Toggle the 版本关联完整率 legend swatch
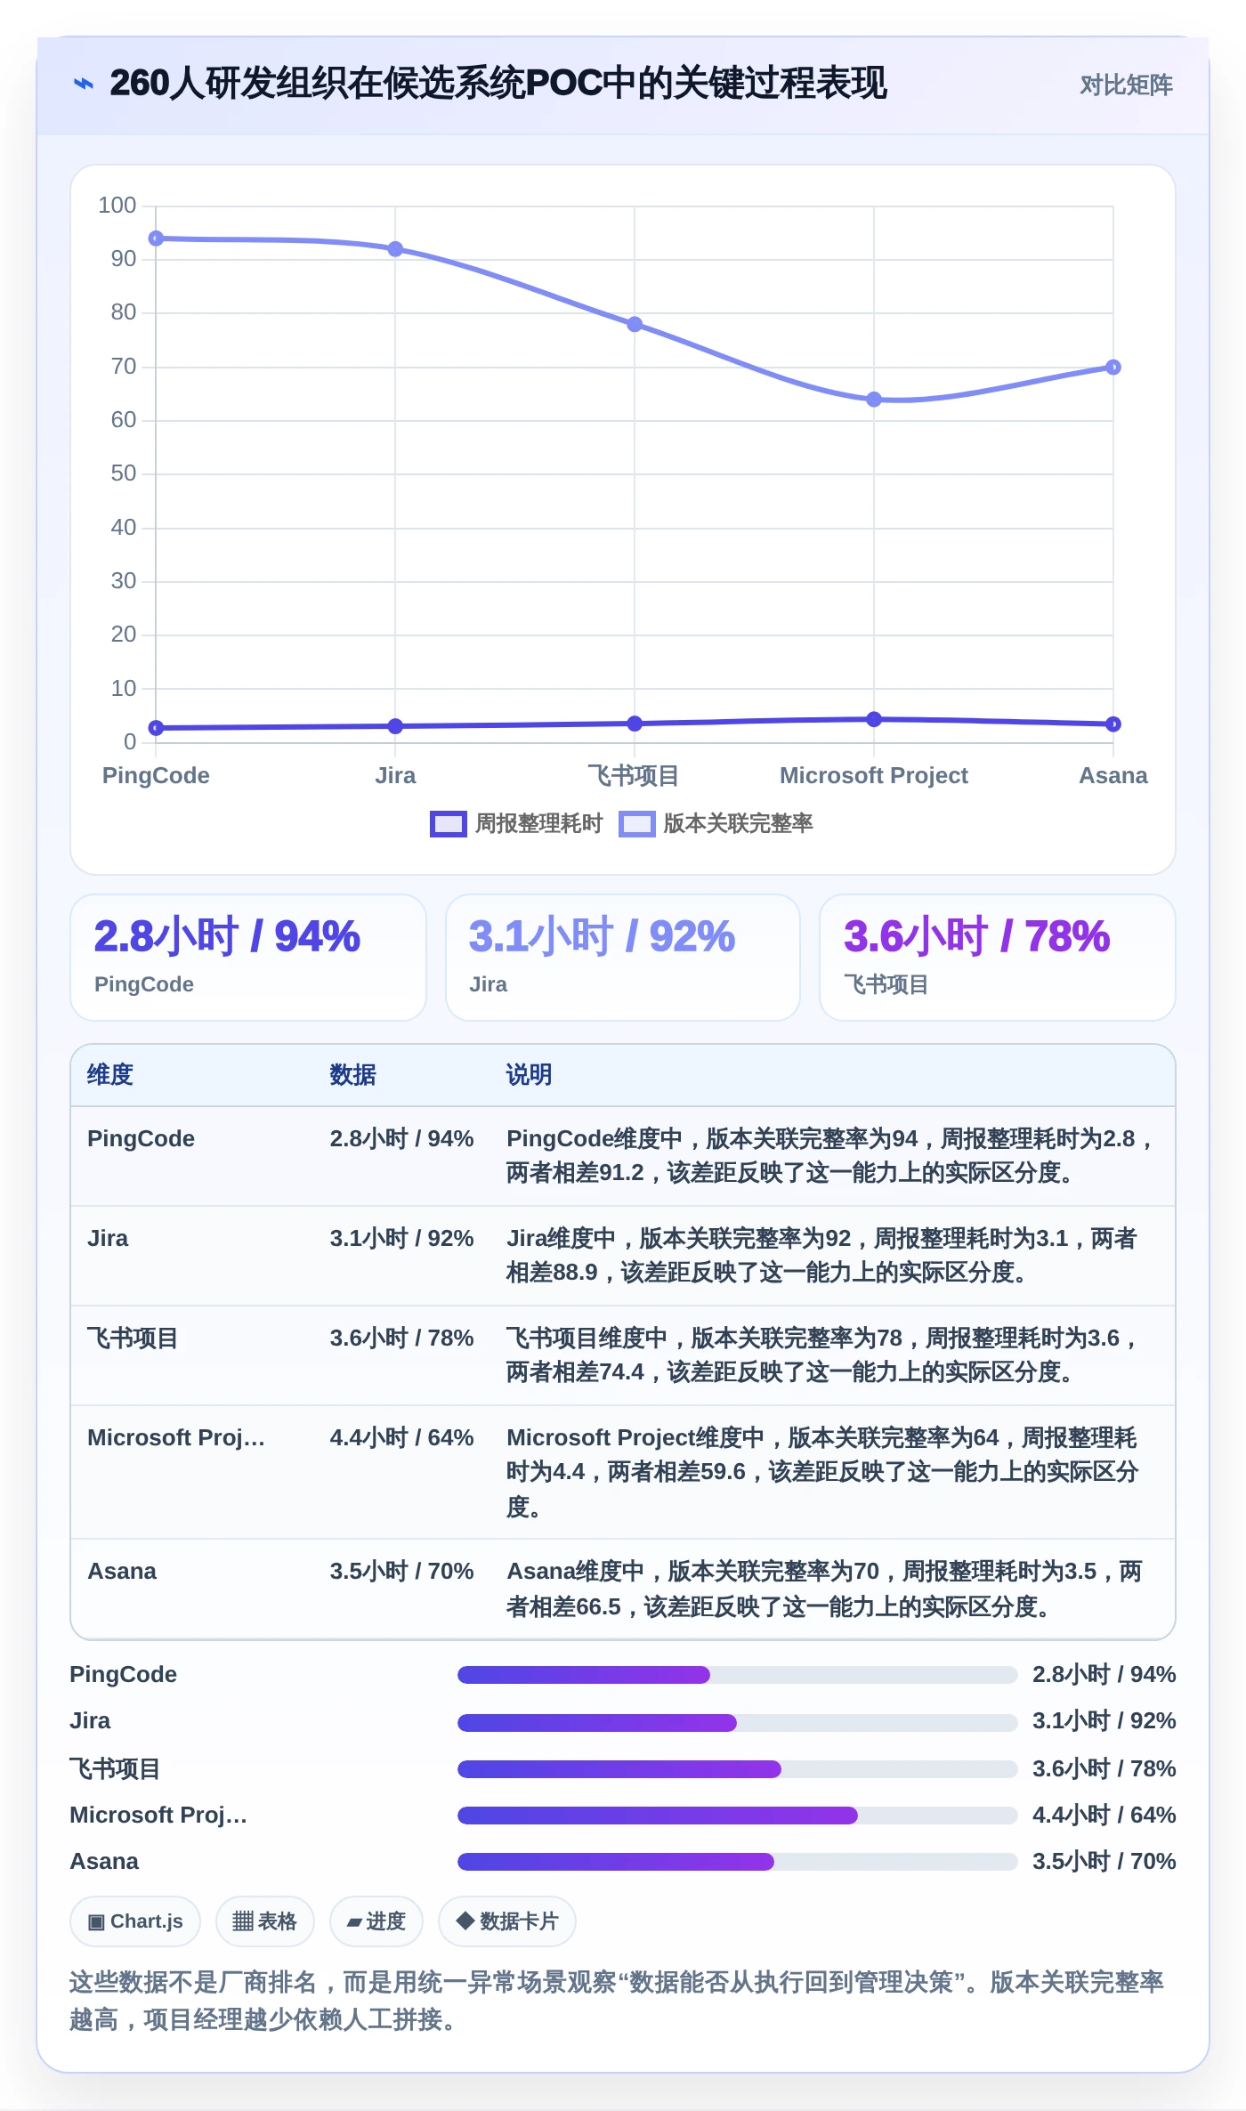The width and height of the screenshot is (1246, 2111). [637, 824]
